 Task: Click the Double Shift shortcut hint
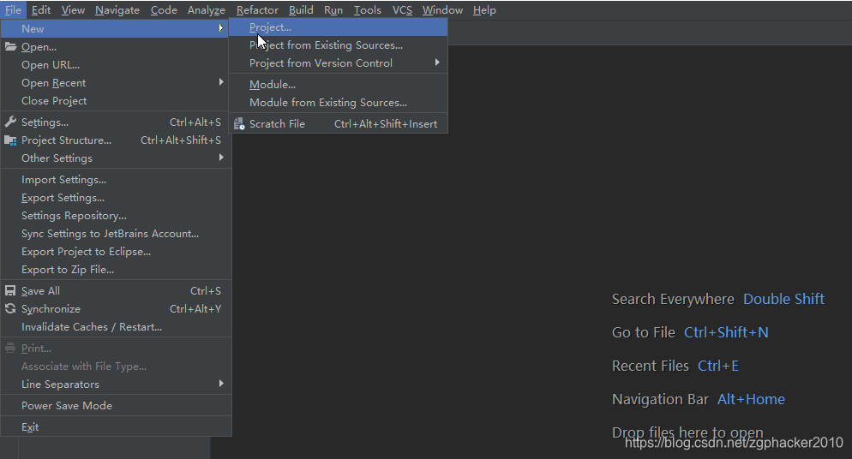click(x=783, y=299)
